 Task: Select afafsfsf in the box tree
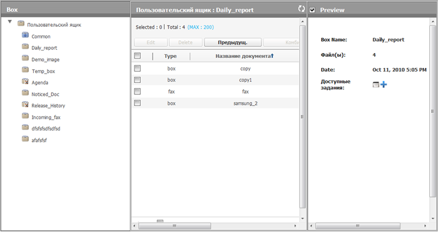[39, 140]
